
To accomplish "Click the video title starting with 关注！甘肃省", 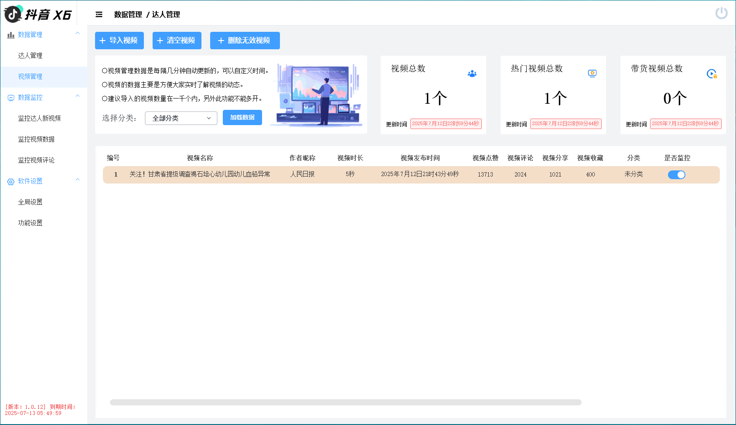I will [200, 174].
